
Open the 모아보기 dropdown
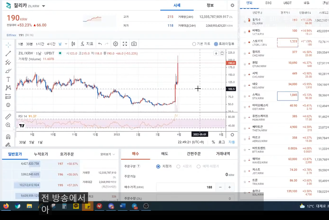click(108, 154)
